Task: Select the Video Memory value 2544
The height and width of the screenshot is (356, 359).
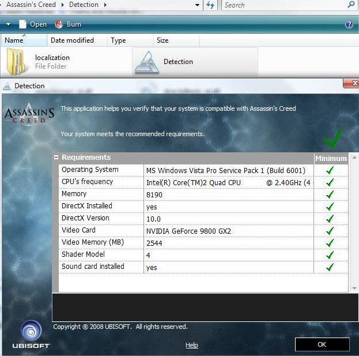Action: point(154,243)
